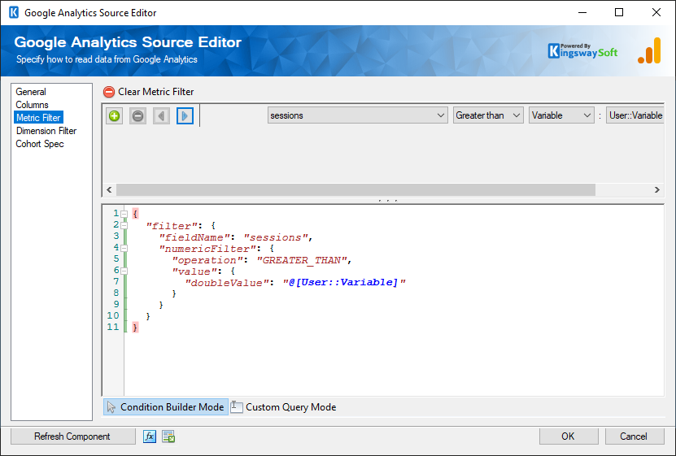Switch to Custom Query Mode

[x=283, y=407]
